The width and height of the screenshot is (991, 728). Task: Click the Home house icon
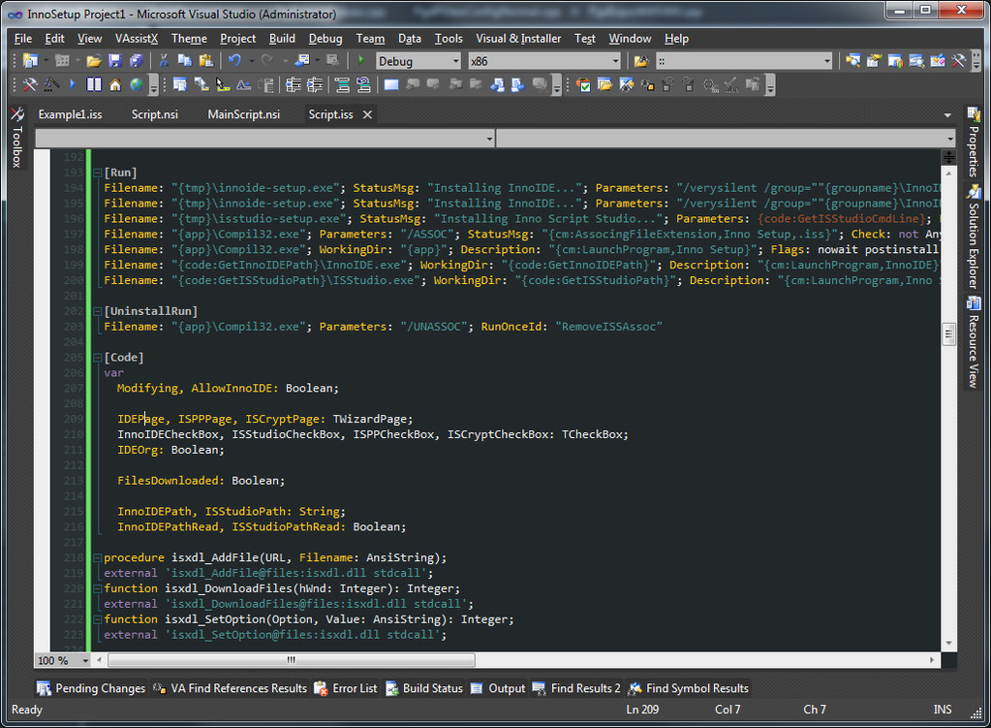[115, 84]
